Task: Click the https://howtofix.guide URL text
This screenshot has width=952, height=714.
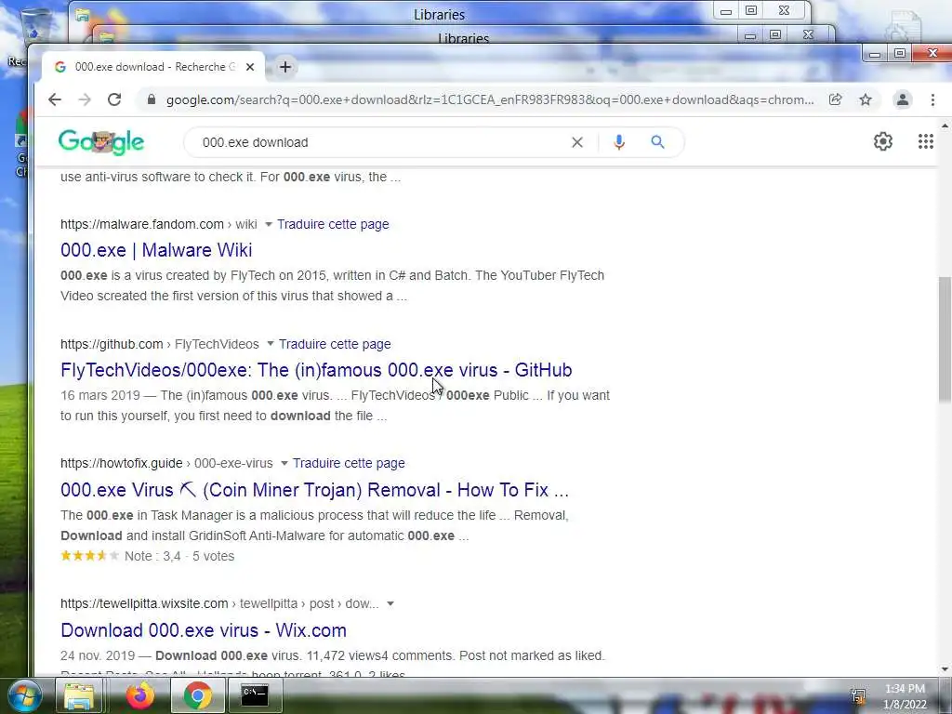Action: pyautogui.click(x=122, y=463)
